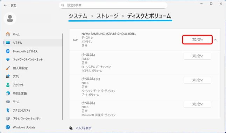
Task: Click the NVMe SAMSUNG MZVL8512HDLU-00BLL text
Action: [x=109, y=34]
